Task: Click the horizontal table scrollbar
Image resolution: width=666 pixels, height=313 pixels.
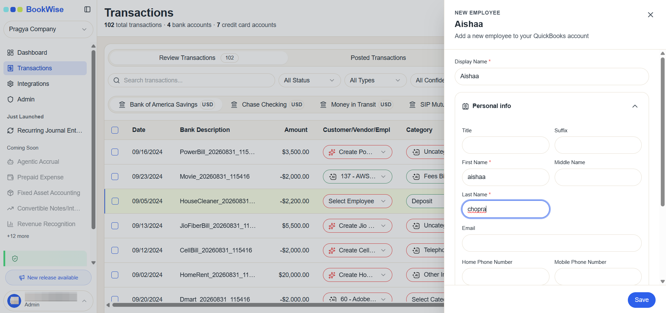Action: 277,305
